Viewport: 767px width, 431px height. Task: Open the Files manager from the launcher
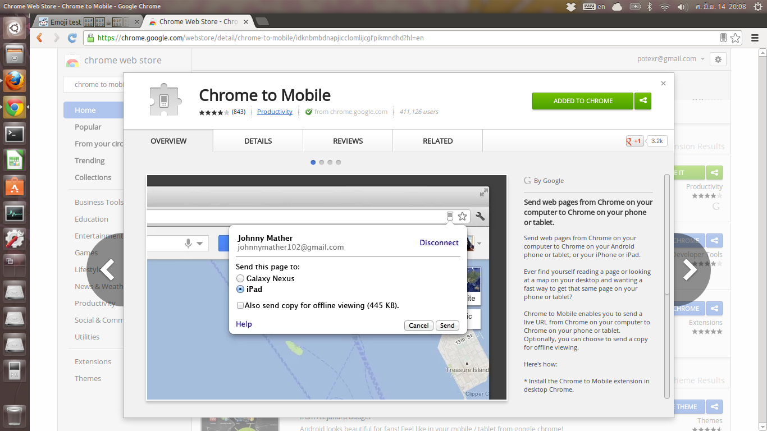15,54
